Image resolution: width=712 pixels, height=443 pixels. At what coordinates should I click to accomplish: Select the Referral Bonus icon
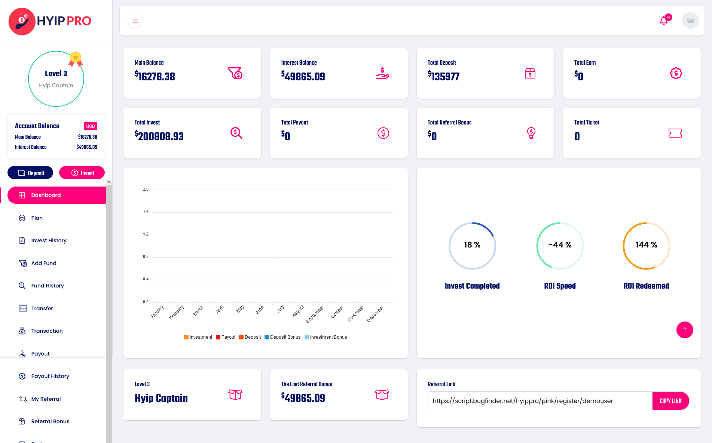coord(22,421)
